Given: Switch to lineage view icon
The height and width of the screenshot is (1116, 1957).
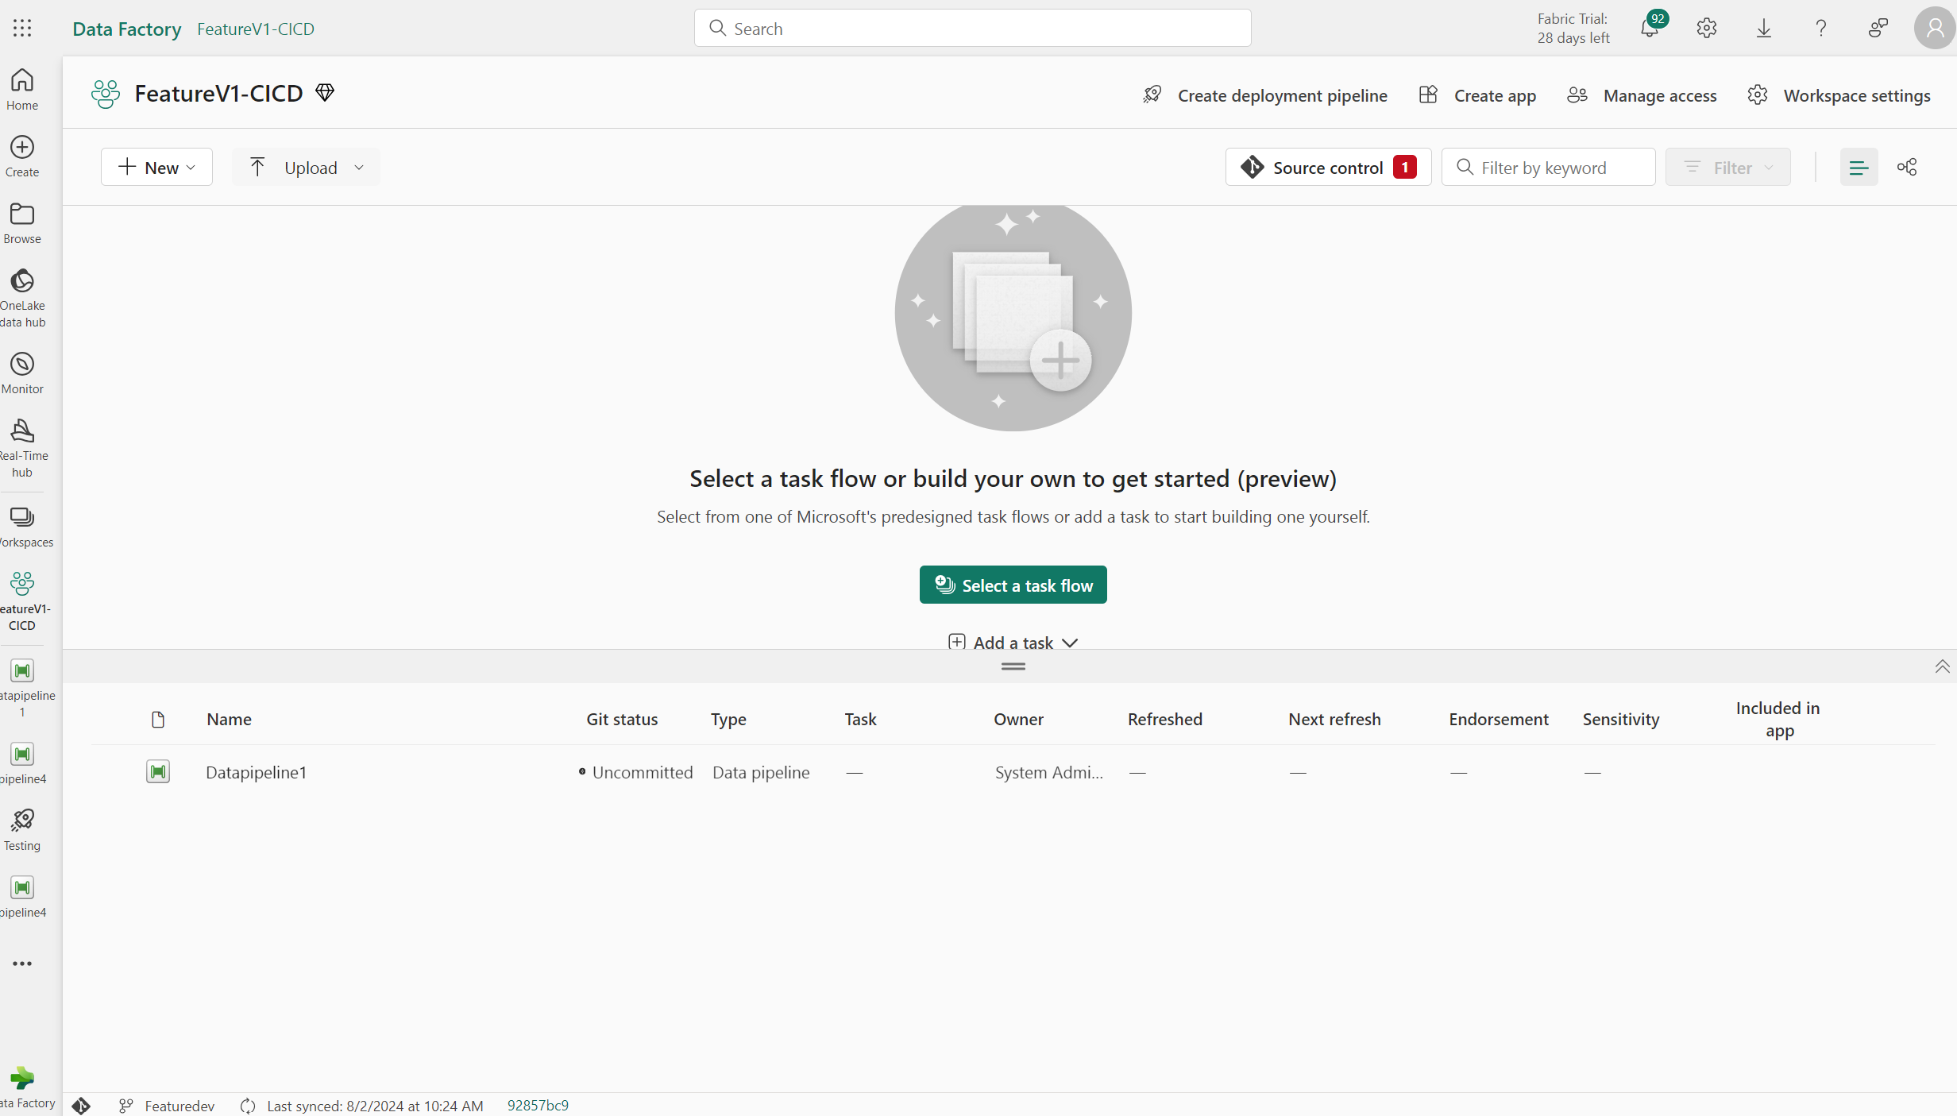Looking at the screenshot, I should (1907, 167).
